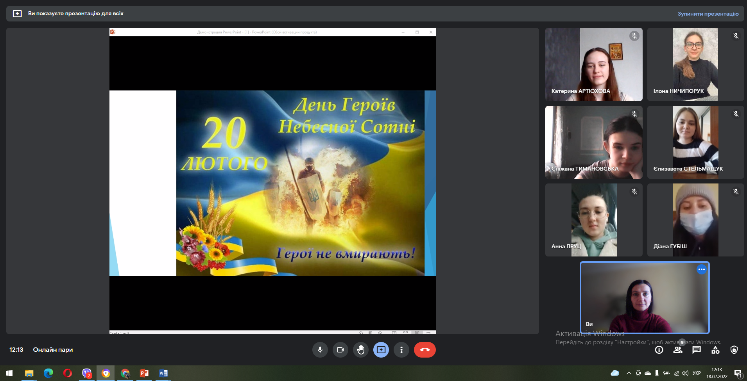
Task: Show the participants list panel
Action: click(678, 350)
